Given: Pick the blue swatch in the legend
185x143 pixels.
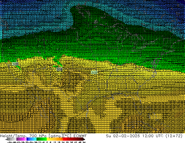Looking at the screenshot, I should tap(28, 139).
